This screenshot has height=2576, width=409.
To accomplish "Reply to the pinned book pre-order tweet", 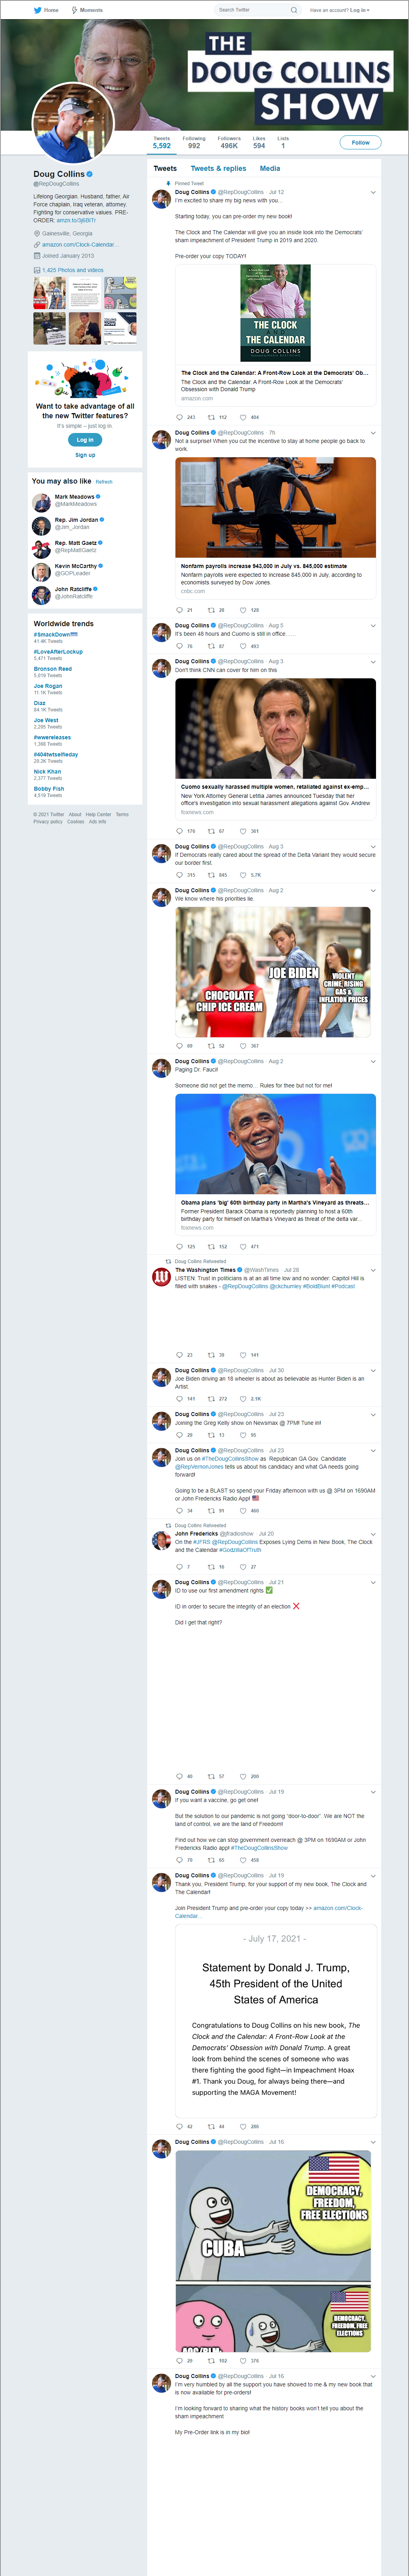I will tap(179, 417).
